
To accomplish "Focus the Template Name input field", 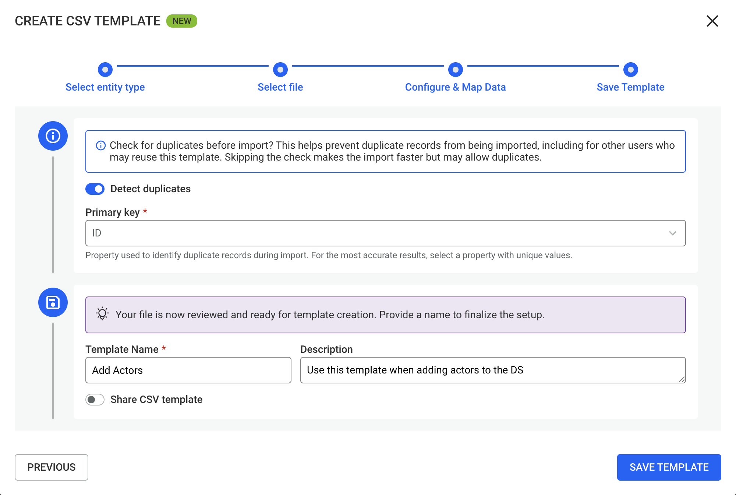I will pos(188,370).
